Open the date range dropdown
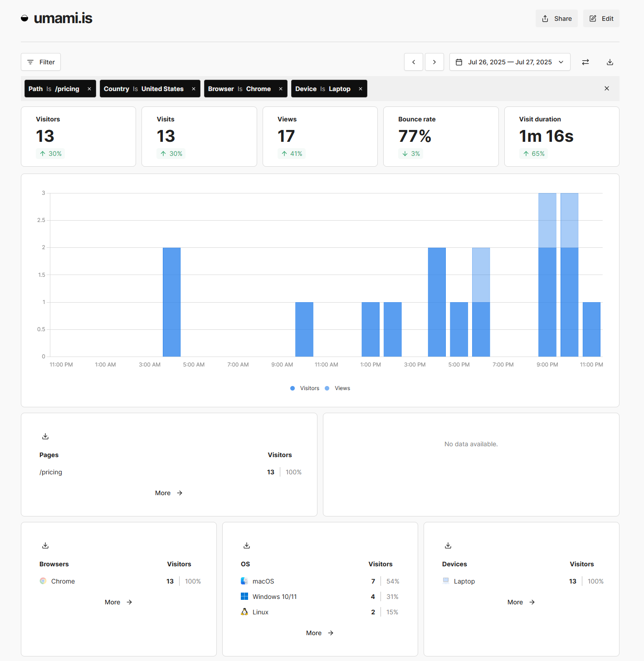 tap(510, 62)
